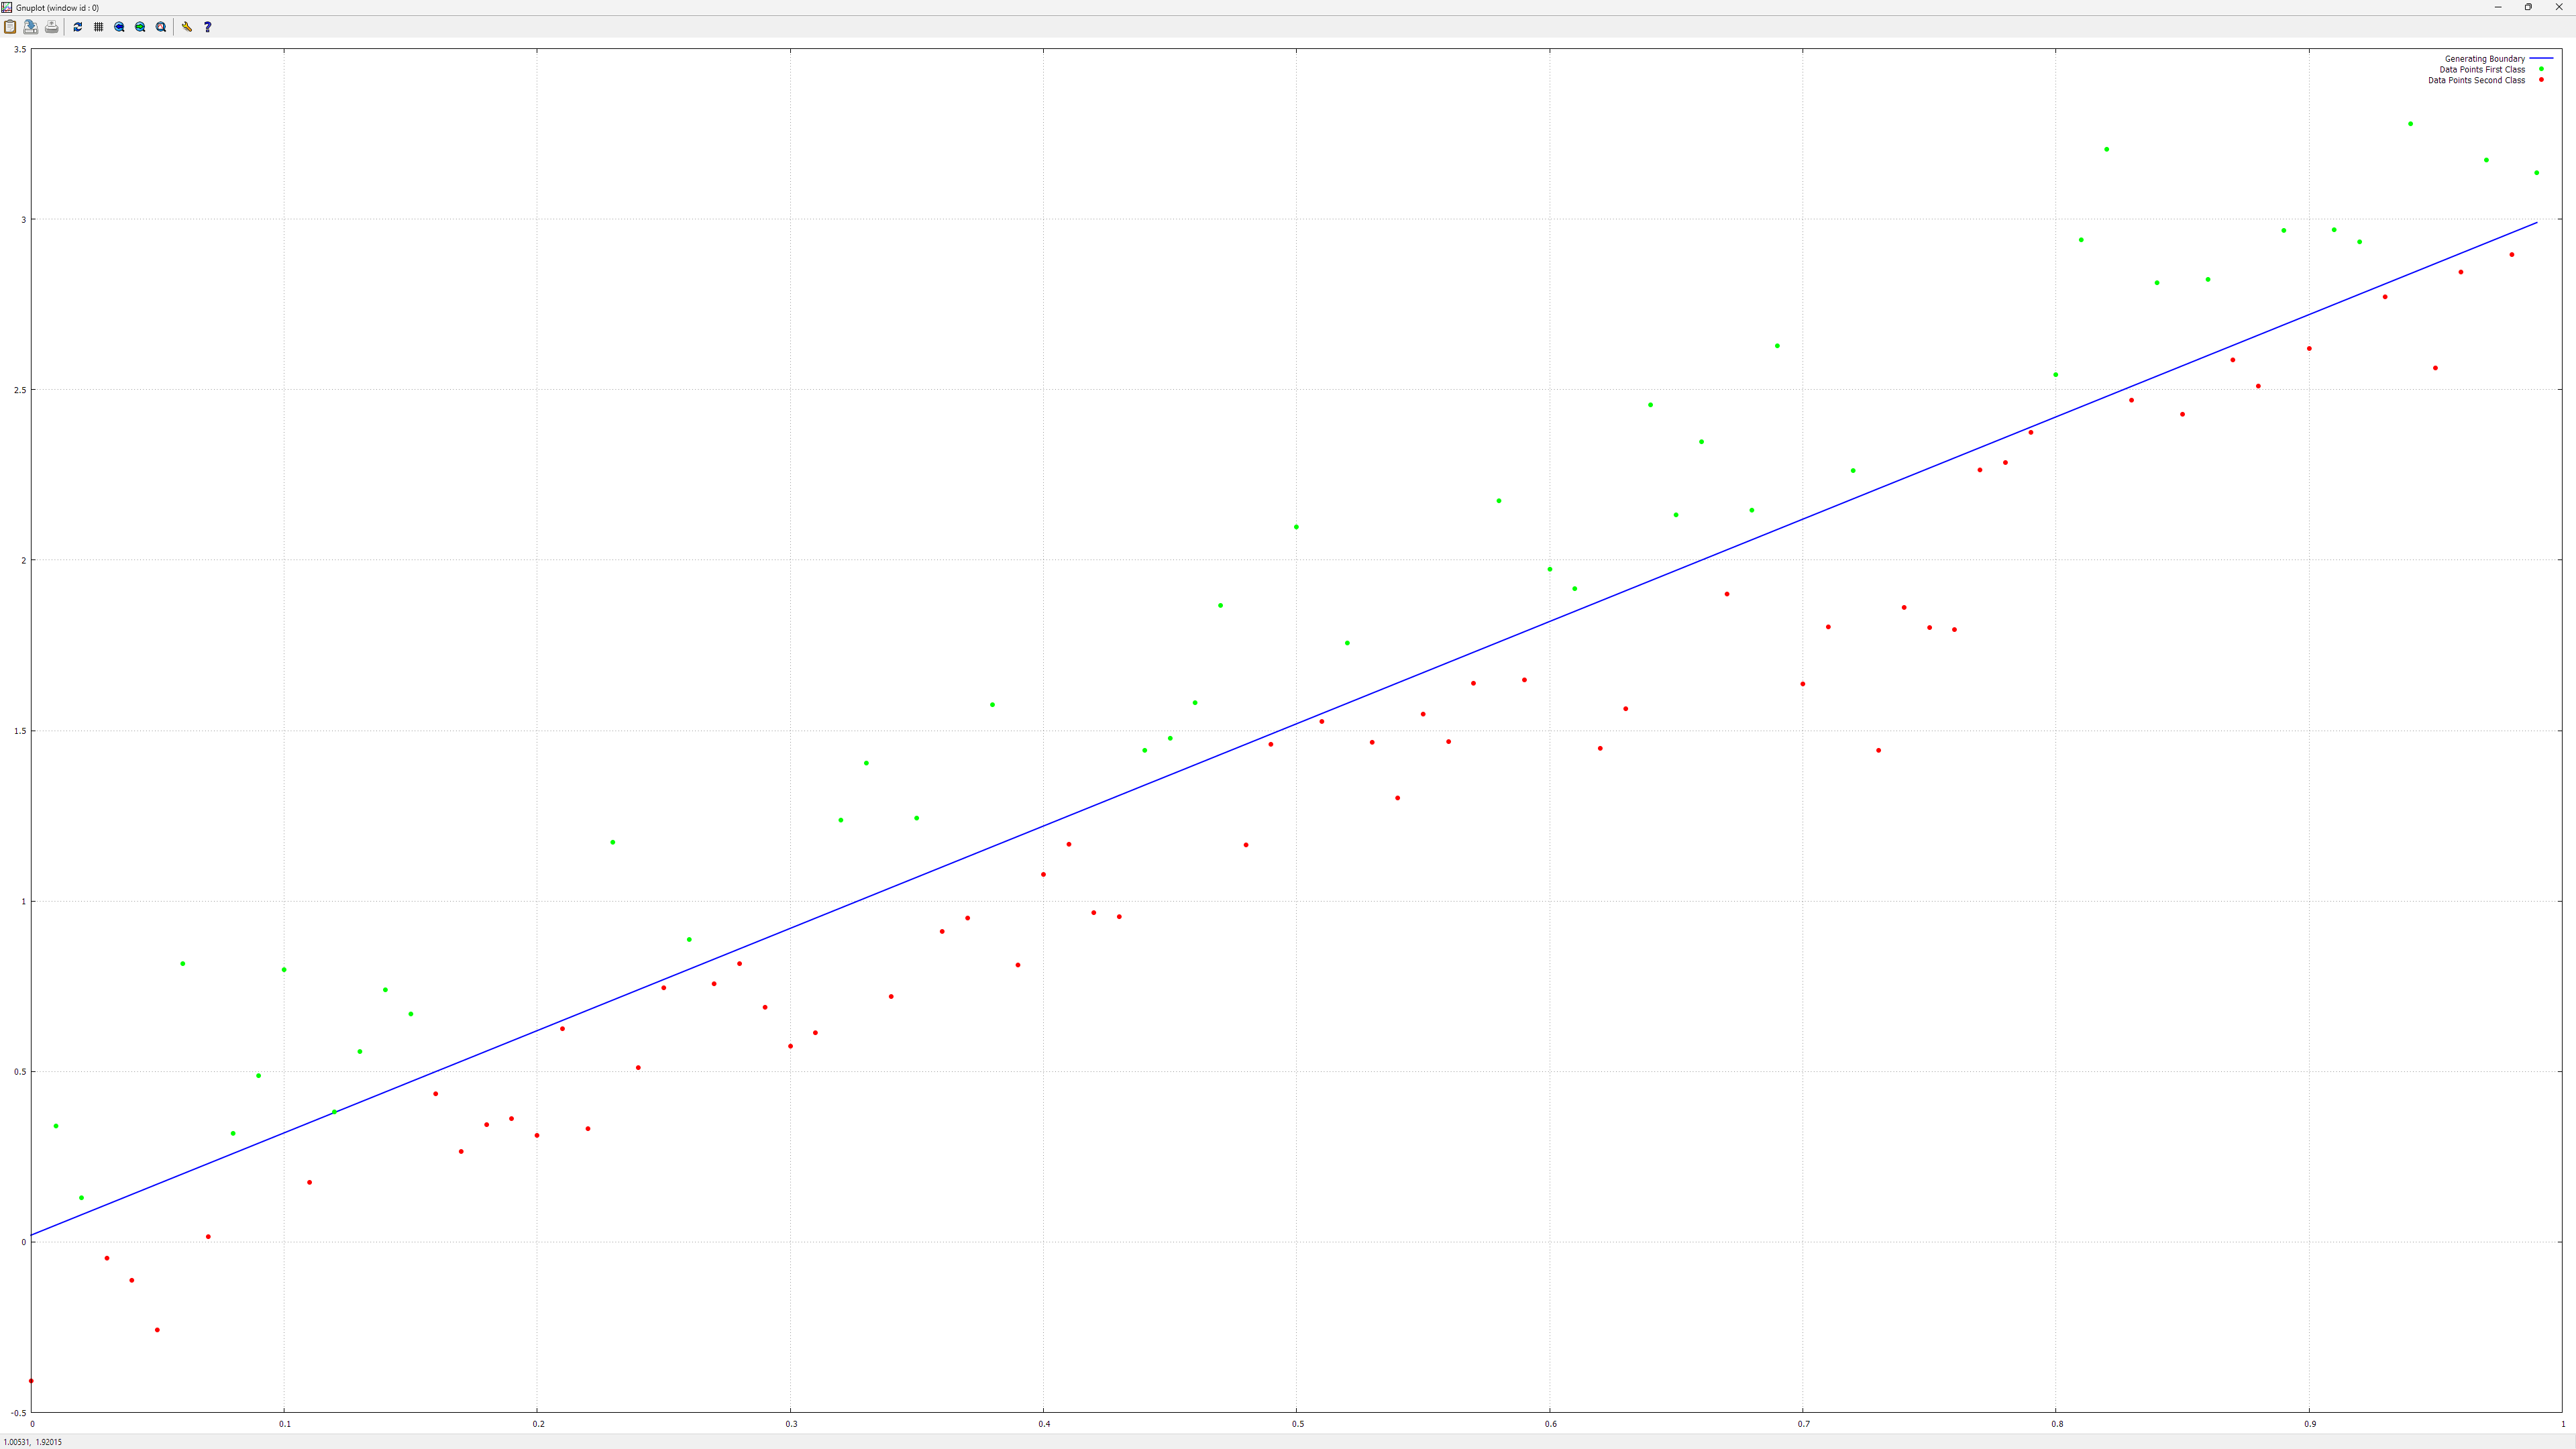Viewport: 2576px width, 1449px height.
Task: Toggle Data Points Second Class legend entry
Action: [2476, 81]
